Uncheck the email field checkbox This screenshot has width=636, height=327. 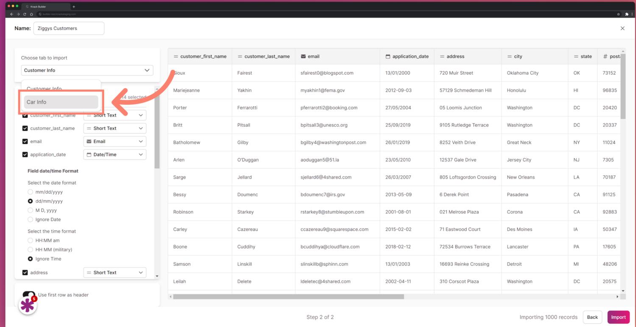(25, 142)
